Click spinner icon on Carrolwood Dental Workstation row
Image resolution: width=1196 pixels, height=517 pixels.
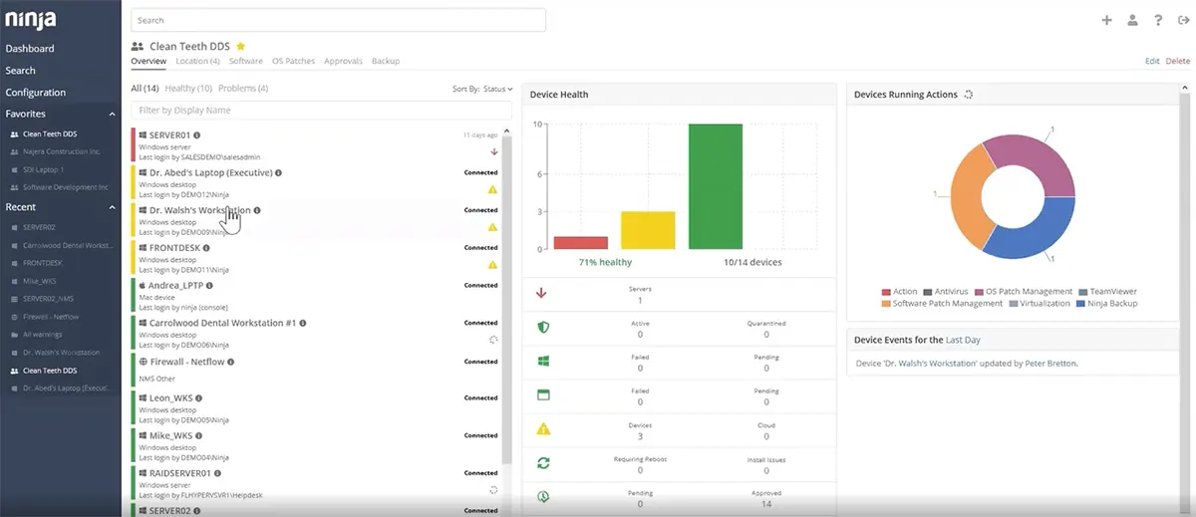[x=493, y=340]
